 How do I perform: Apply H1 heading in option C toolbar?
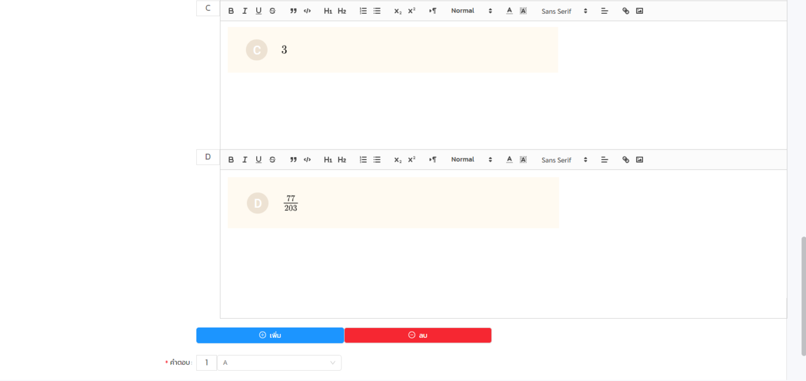(328, 11)
